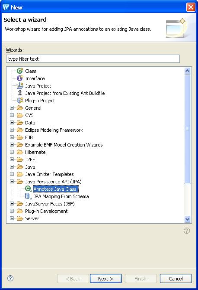Click the scrollbar down arrow
The height and width of the screenshot is (290, 198).
pos(187,219)
